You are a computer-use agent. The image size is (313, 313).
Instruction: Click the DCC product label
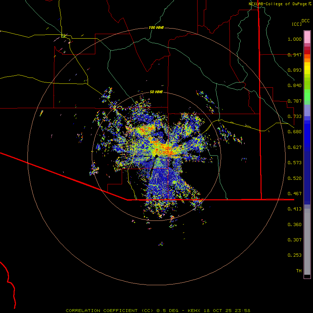point(306,21)
